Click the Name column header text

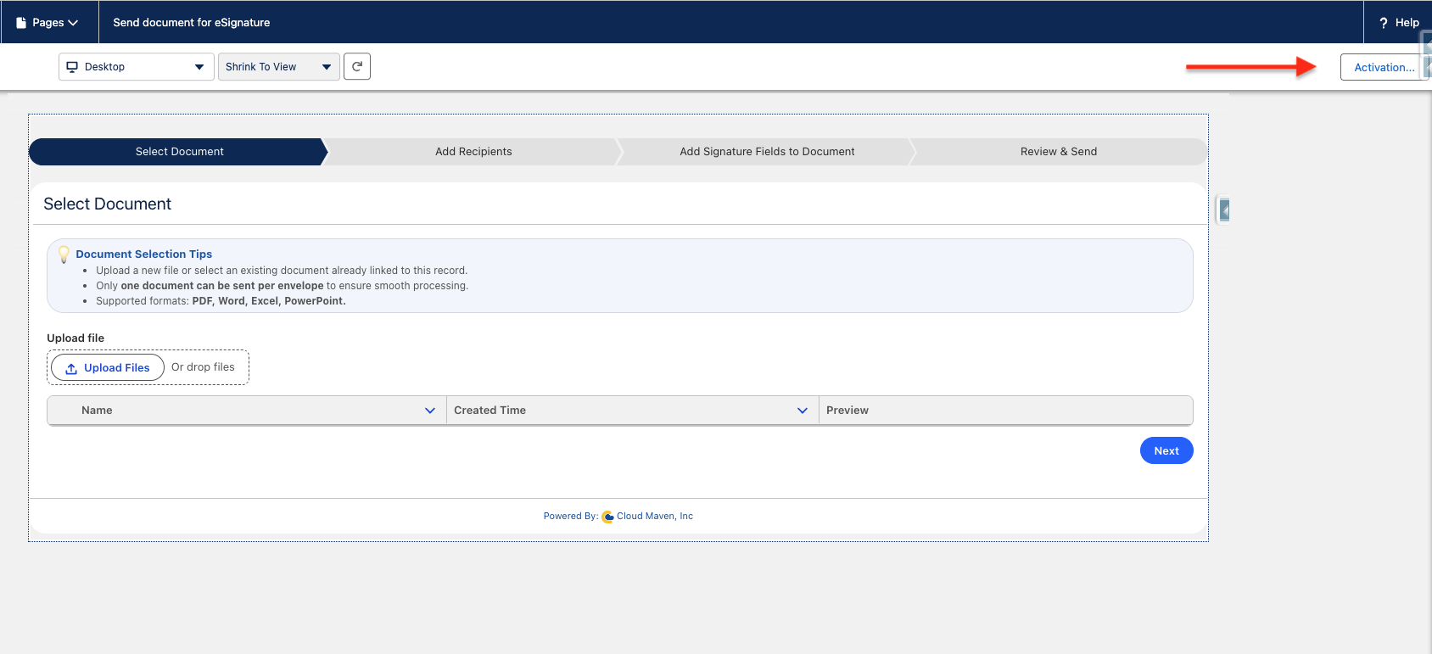coord(97,411)
